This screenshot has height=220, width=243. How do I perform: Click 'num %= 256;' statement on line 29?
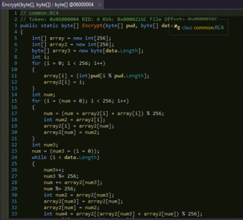[x=59, y=188]
